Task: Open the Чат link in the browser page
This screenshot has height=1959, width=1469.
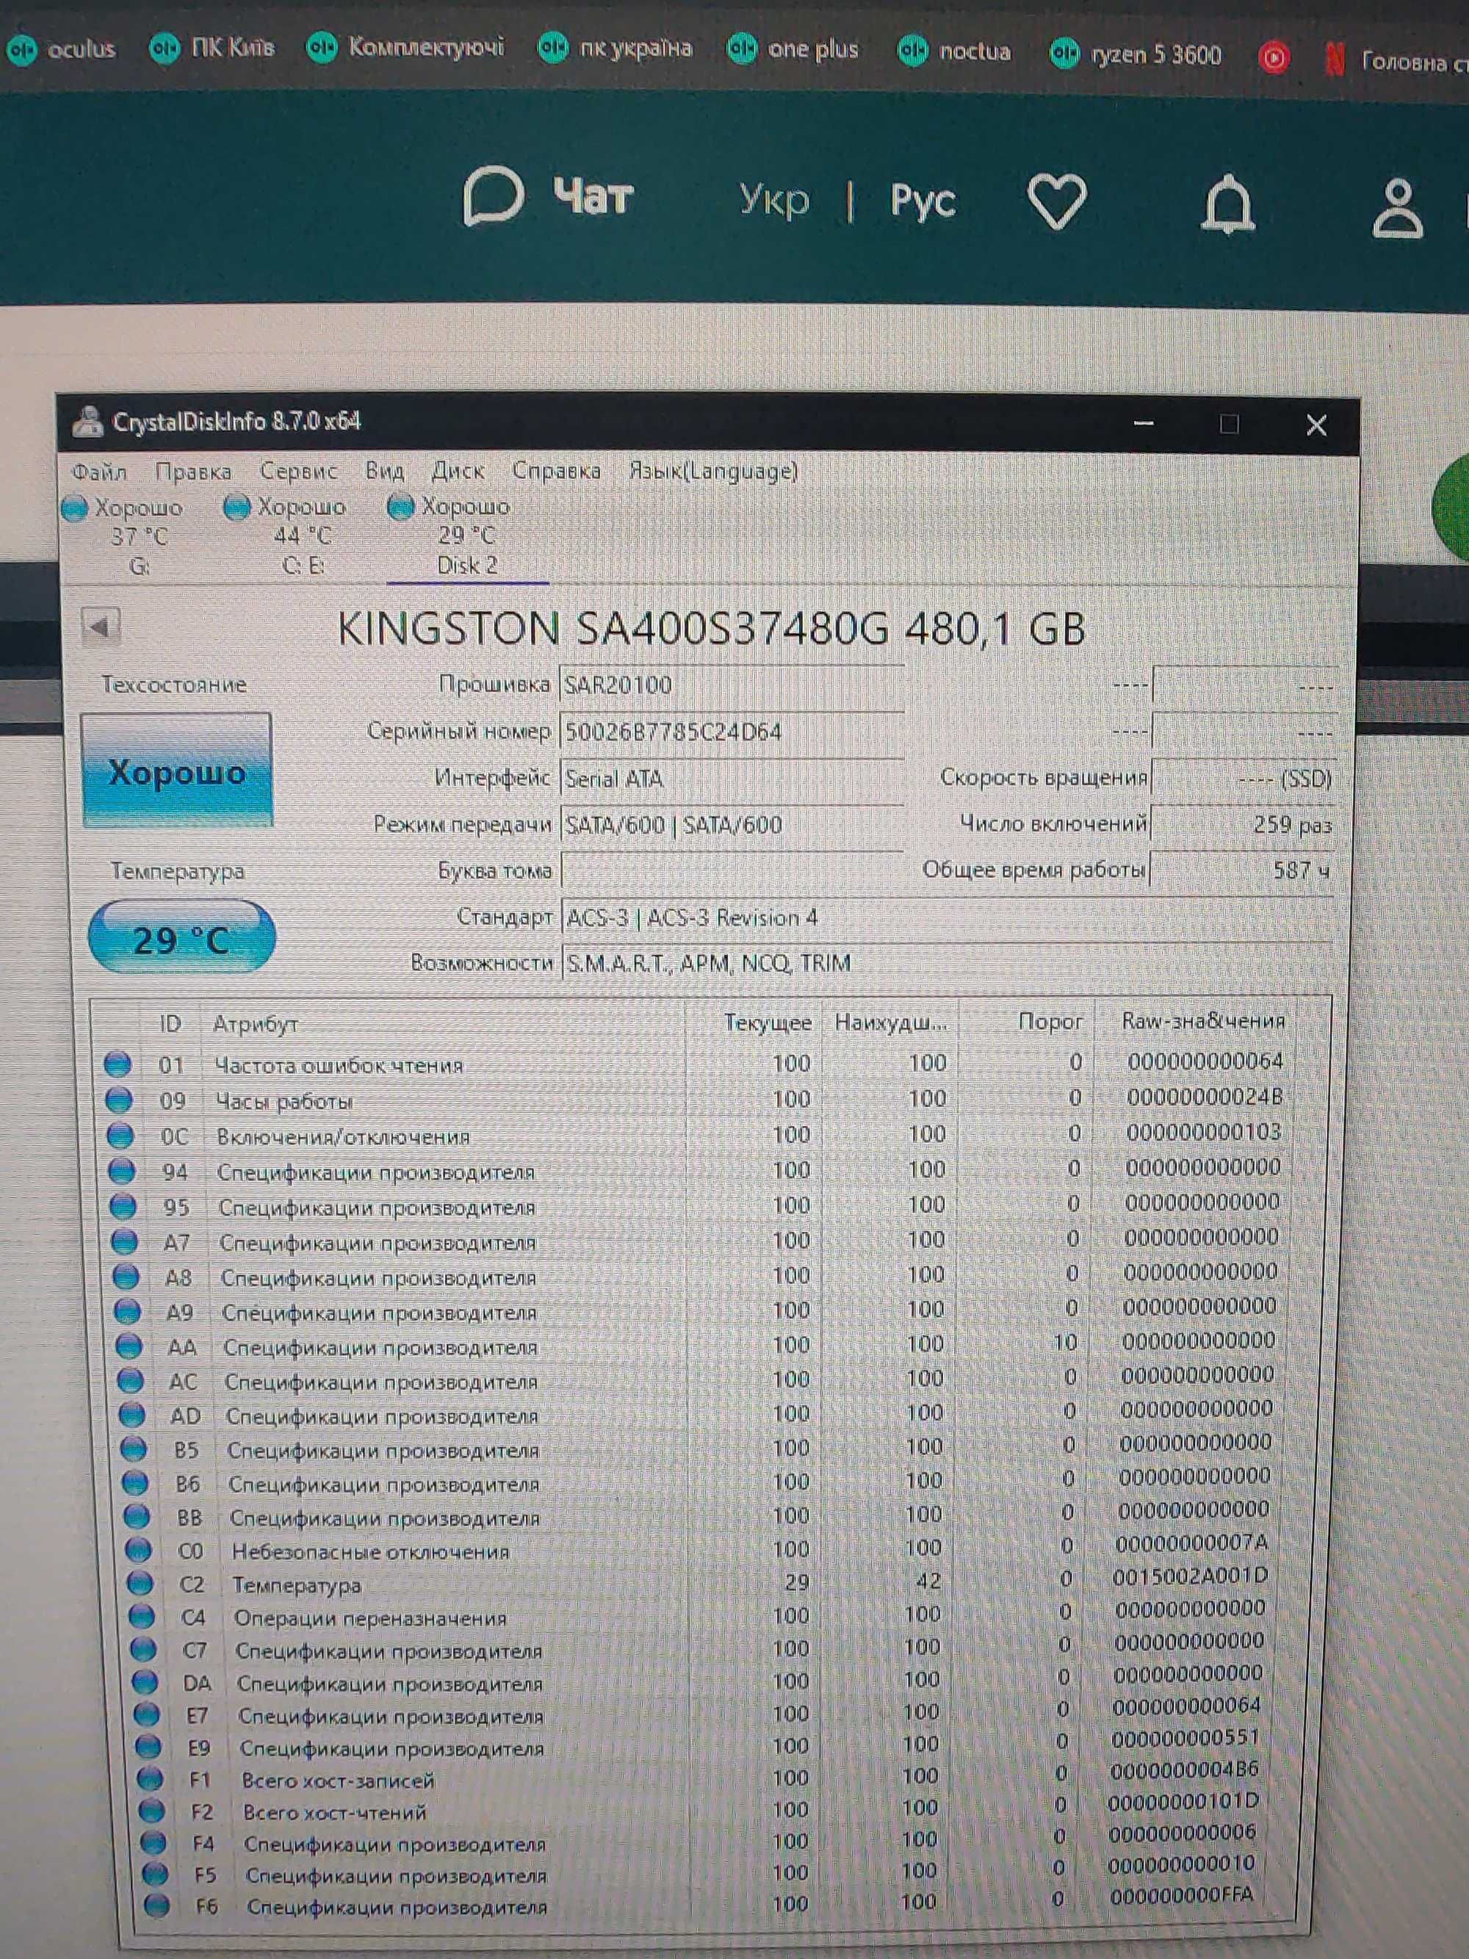Action: 549,197
